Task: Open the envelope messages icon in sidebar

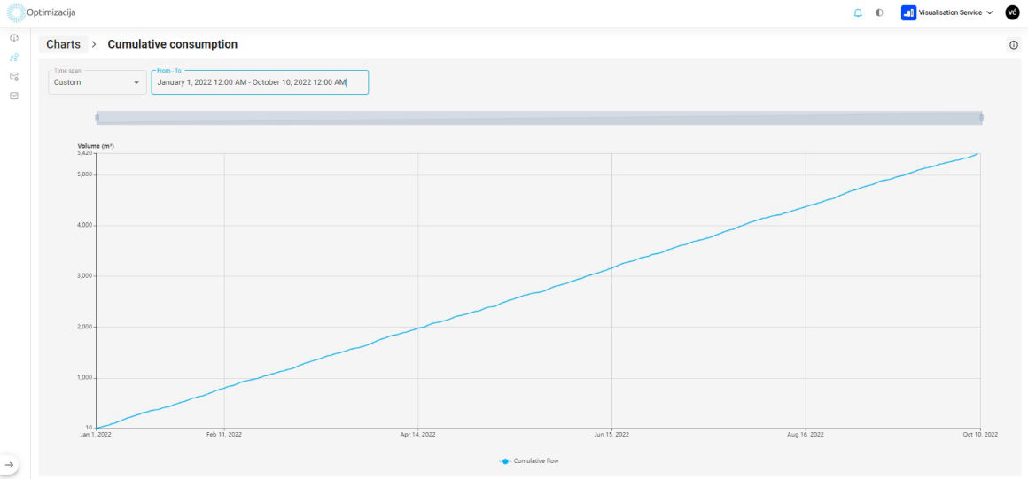Action: click(x=14, y=96)
